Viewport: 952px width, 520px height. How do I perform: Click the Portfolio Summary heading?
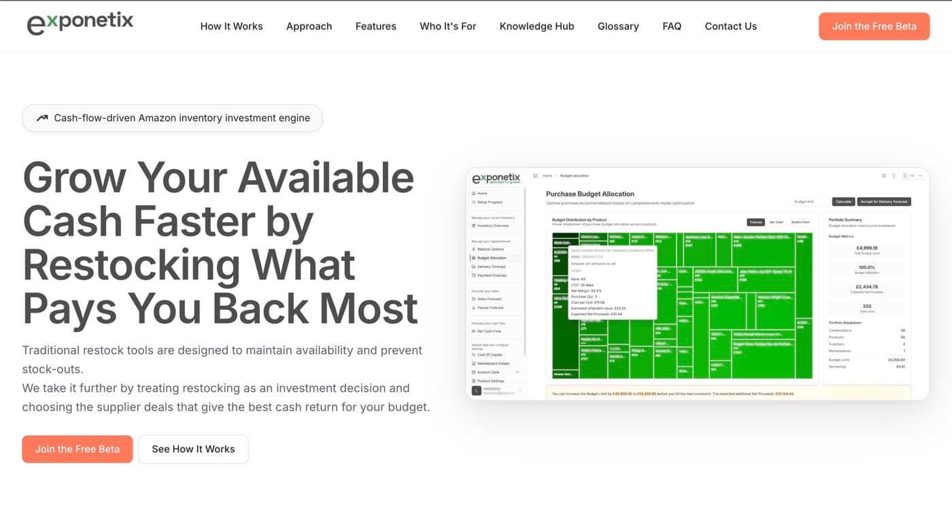pos(845,220)
